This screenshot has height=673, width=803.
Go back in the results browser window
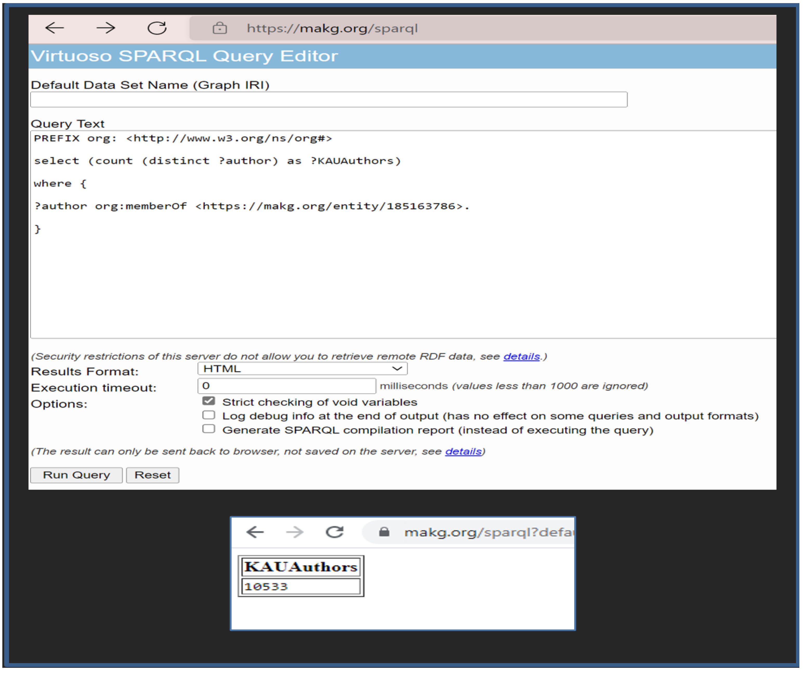(x=255, y=532)
